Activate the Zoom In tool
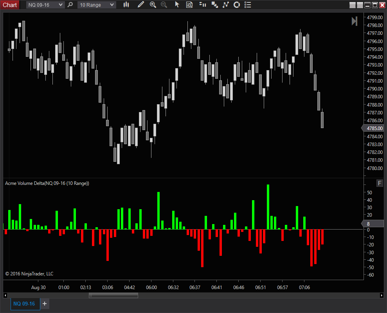387x313 pixels. (153, 5)
